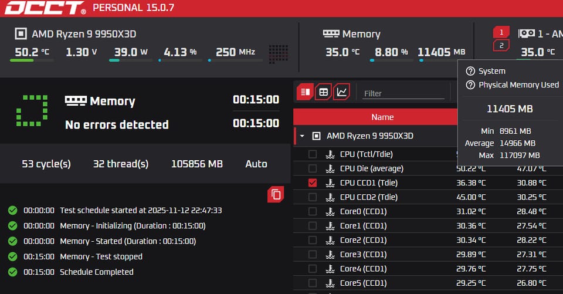The image size is (563, 294).
Task: Click green check icon of Memory - Test stopped entry
Action: pyautogui.click(x=12, y=256)
